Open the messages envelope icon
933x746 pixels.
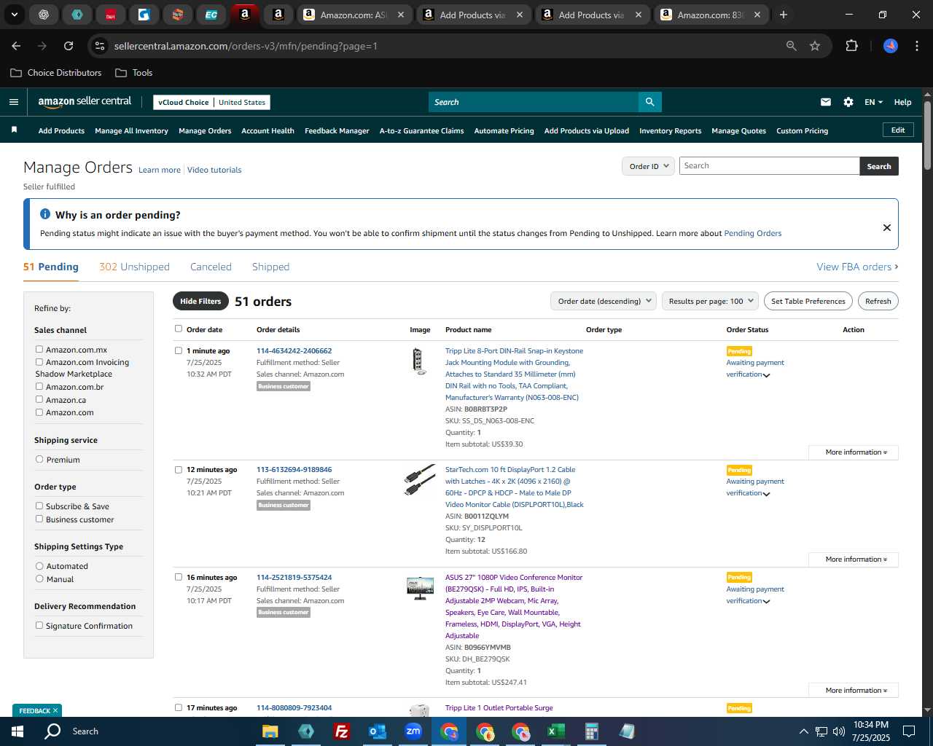click(x=826, y=102)
